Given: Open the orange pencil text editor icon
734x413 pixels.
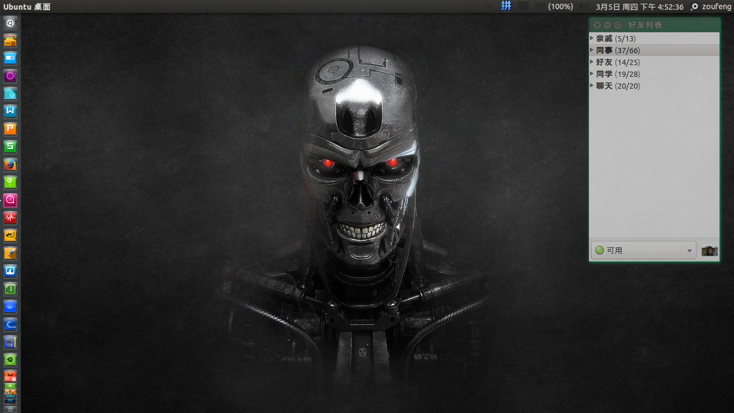Looking at the screenshot, I should coord(11,253).
